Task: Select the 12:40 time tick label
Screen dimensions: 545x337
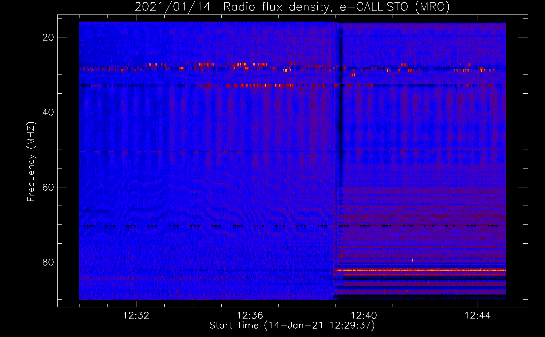Action: pos(364,316)
